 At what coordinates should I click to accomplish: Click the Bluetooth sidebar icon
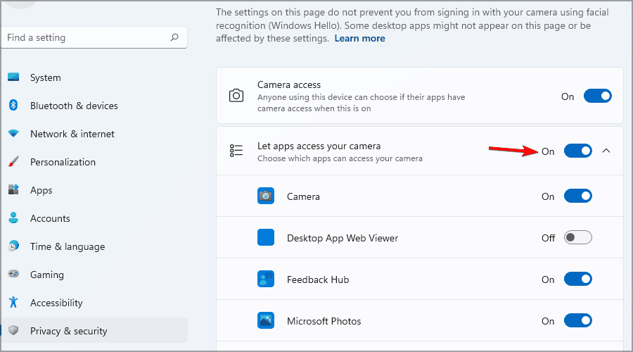point(13,106)
